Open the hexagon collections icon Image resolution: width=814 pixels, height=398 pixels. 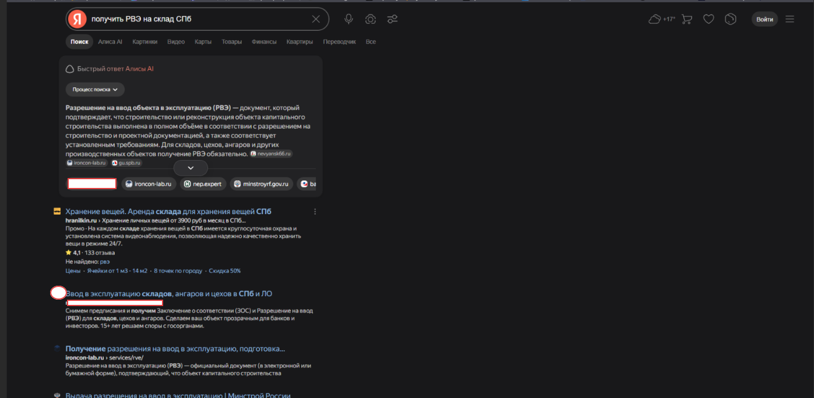[x=731, y=19]
